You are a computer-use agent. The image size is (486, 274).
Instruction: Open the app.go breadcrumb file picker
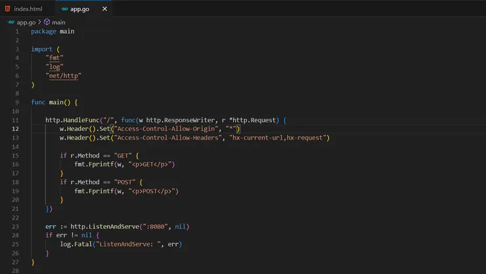click(x=26, y=22)
